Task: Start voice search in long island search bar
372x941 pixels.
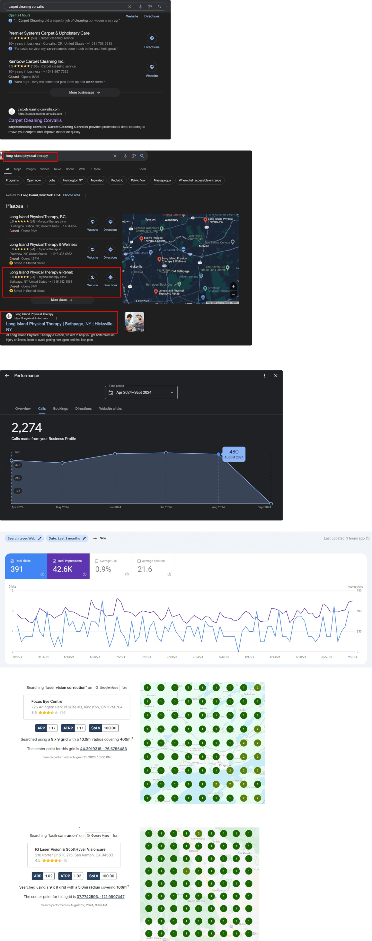Action: tap(125, 156)
